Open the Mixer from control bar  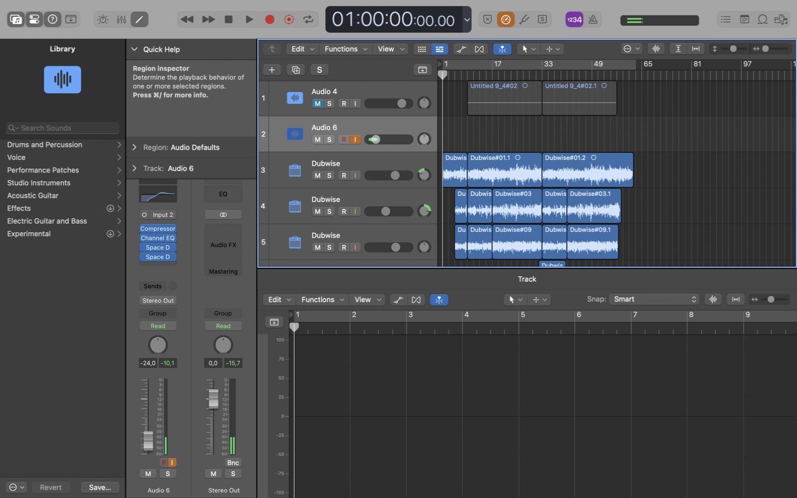point(121,19)
